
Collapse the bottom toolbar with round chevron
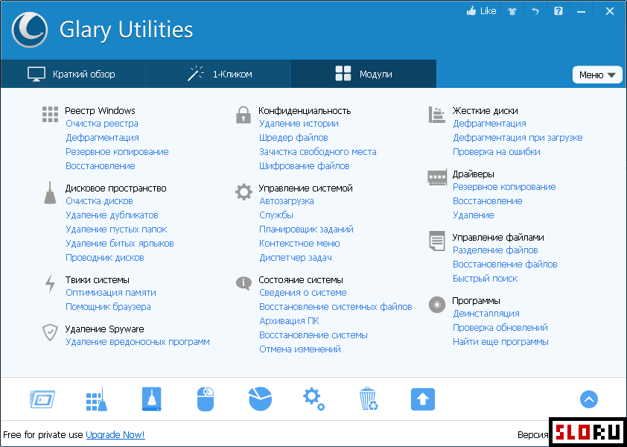[588, 399]
